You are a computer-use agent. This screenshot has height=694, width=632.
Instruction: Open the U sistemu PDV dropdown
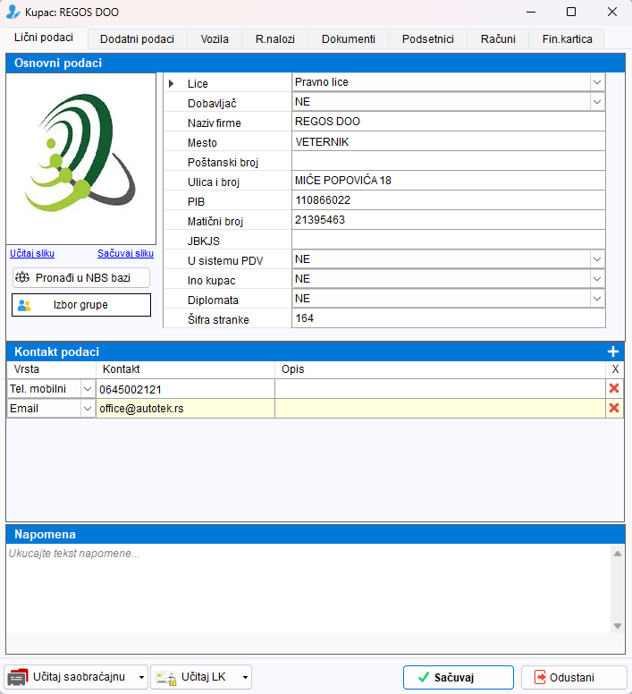[x=596, y=259]
